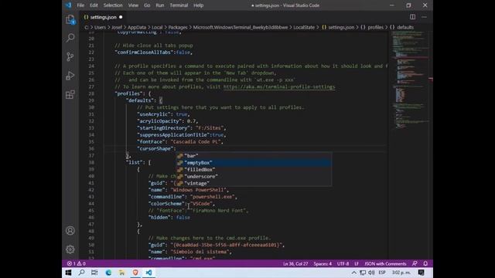Choose "filledBox" from the suggestion list

click(254, 170)
